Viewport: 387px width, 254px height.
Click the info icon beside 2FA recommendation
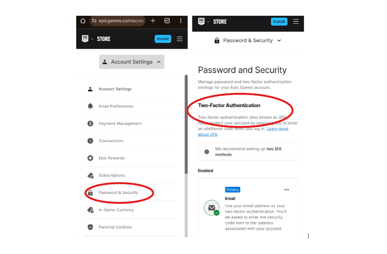pos(206,152)
